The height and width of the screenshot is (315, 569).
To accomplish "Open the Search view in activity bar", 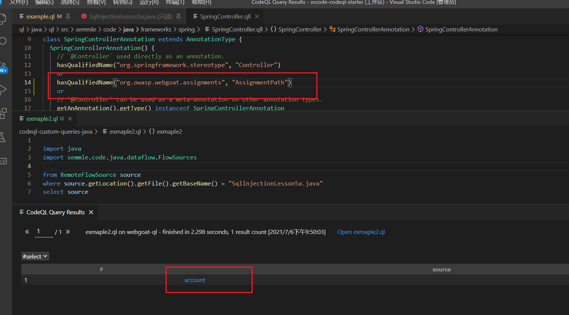I will point(3,41).
